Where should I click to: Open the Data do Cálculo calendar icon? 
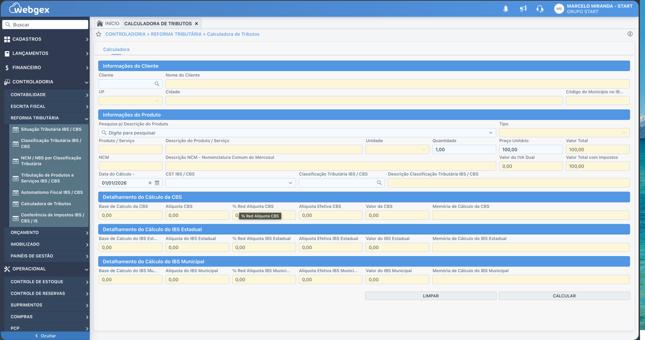[157, 183]
